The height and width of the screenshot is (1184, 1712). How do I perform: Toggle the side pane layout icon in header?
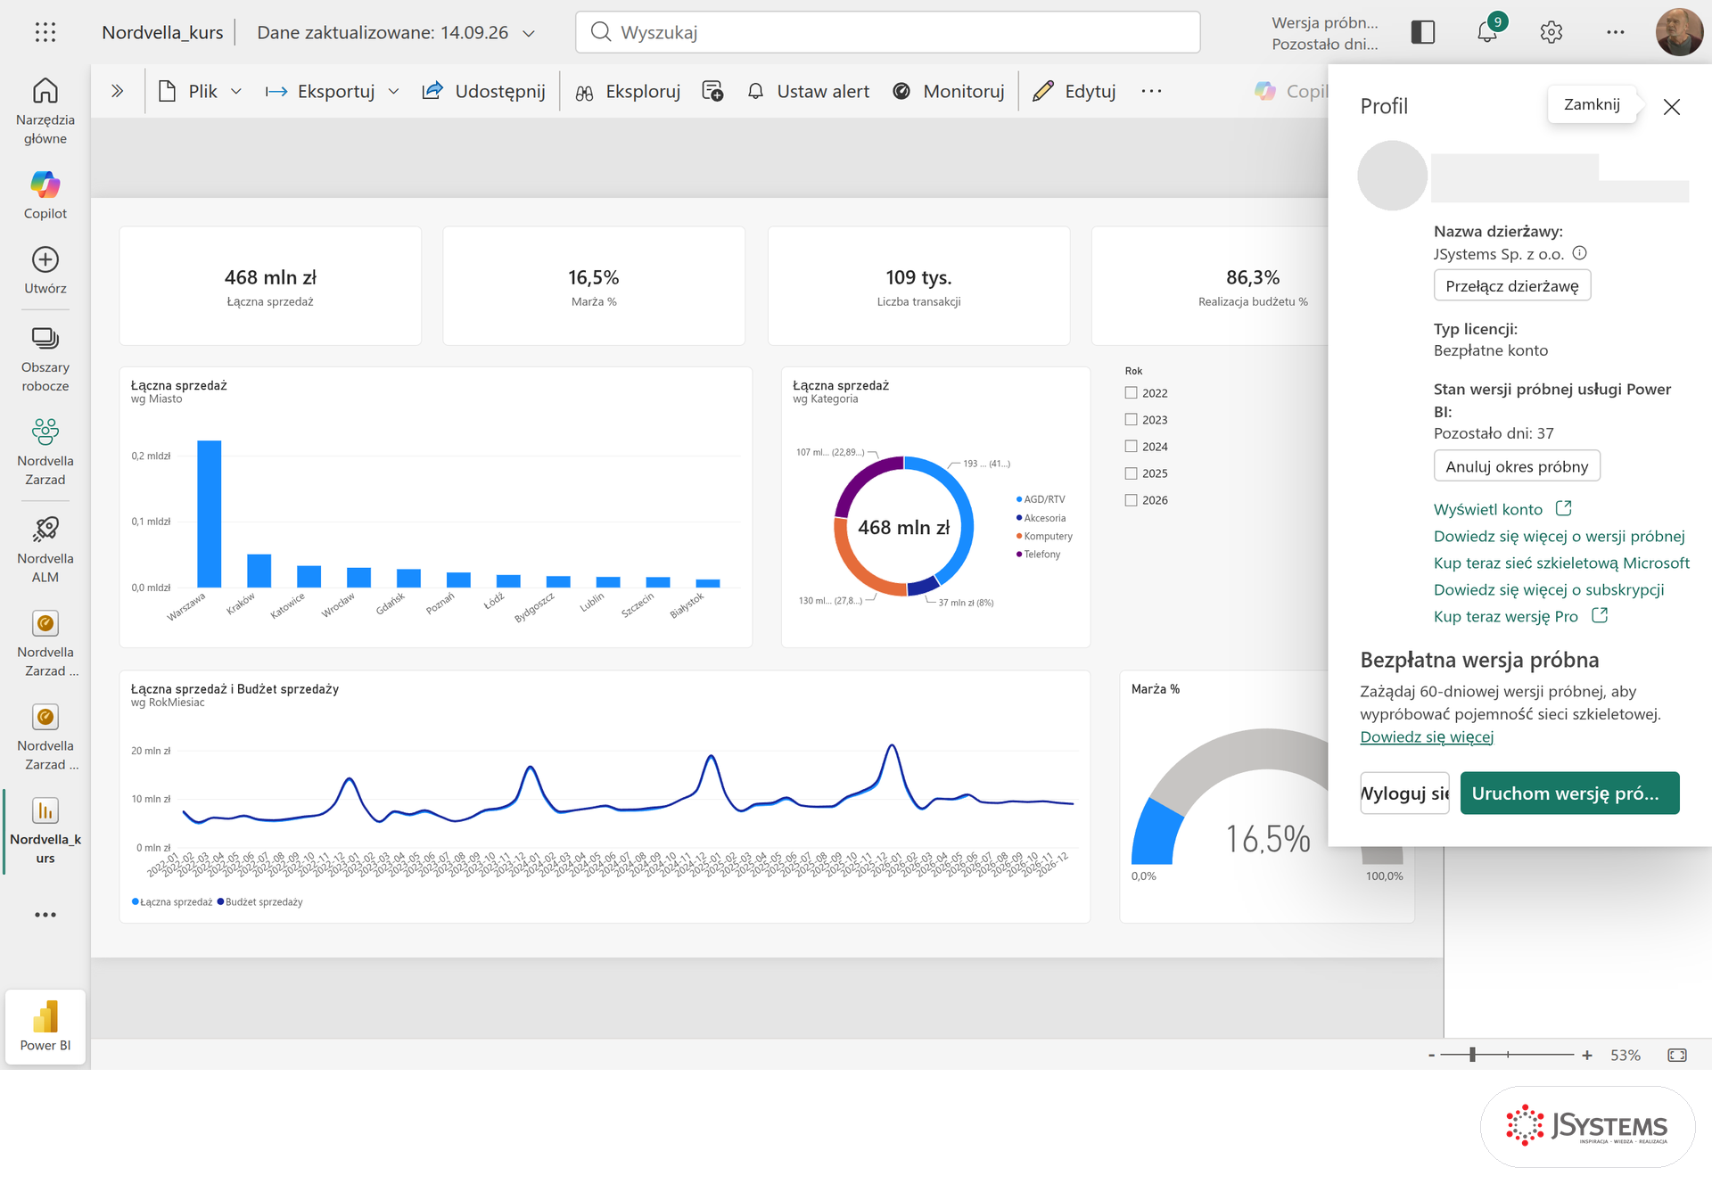click(1423, 32)
